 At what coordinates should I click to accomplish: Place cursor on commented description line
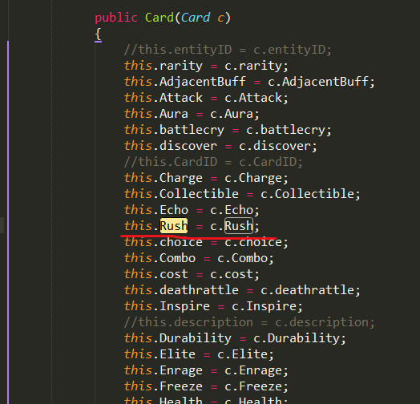click(x=249, y=322)
